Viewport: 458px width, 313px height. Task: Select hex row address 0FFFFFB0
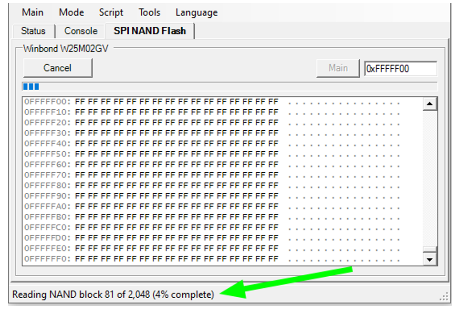tap(47, 217)
